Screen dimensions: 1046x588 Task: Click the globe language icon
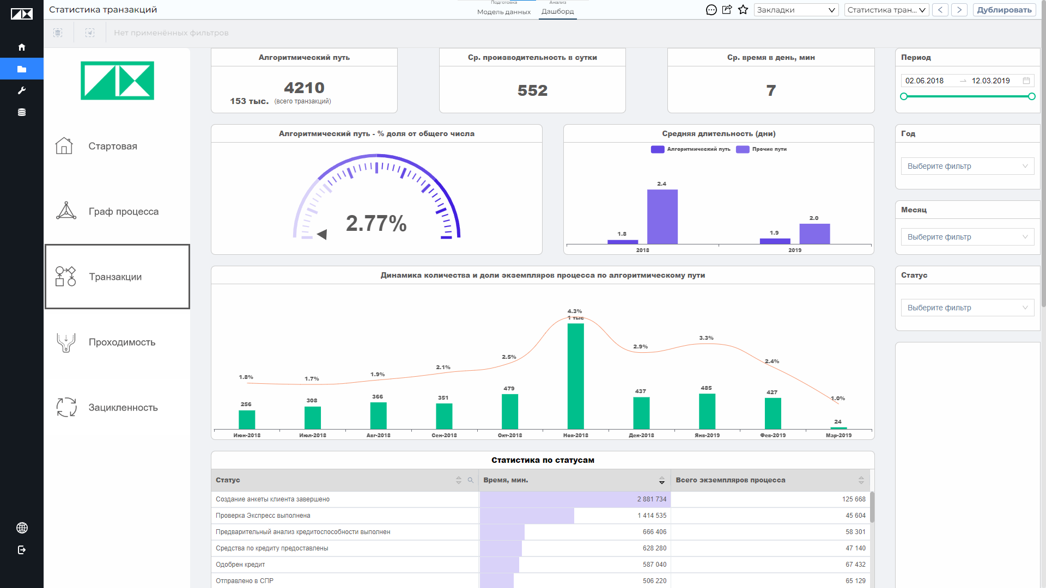click(22, 528)
